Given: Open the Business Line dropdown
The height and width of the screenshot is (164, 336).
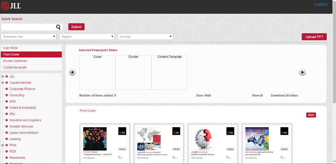Looking at the screenshot, I should click(x=29, y=36).
